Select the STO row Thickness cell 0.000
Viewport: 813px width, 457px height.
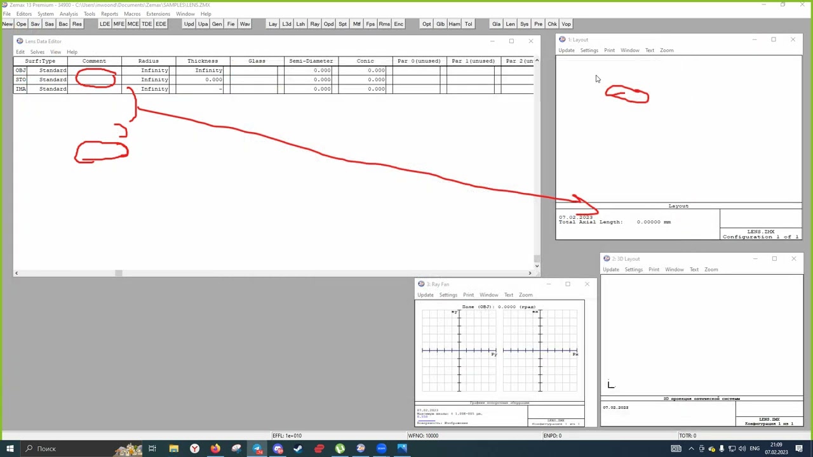(x=203, y=79)
